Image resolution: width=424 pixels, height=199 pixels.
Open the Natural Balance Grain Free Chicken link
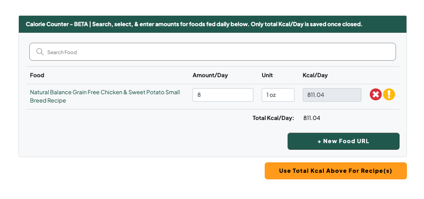point(105,96)
